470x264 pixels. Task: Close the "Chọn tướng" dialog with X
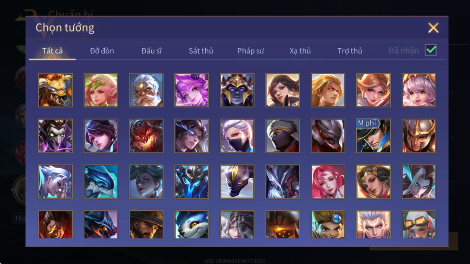point(433,28)
